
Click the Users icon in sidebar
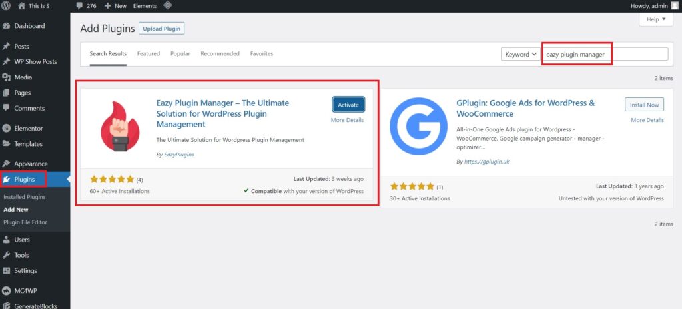(6, 240)
